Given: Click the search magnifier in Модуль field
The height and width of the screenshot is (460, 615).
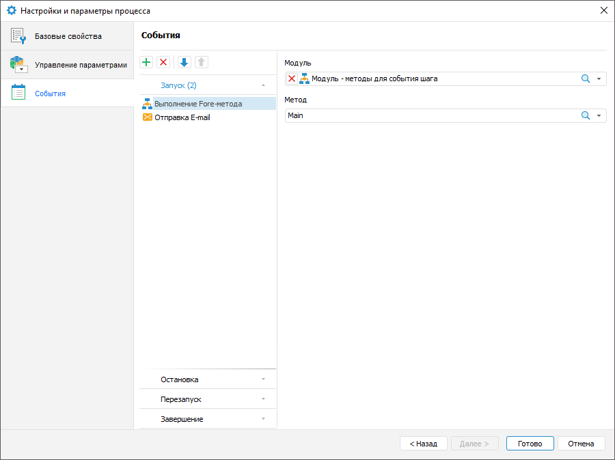Looking at the screenshot, I should click(585, 79).
